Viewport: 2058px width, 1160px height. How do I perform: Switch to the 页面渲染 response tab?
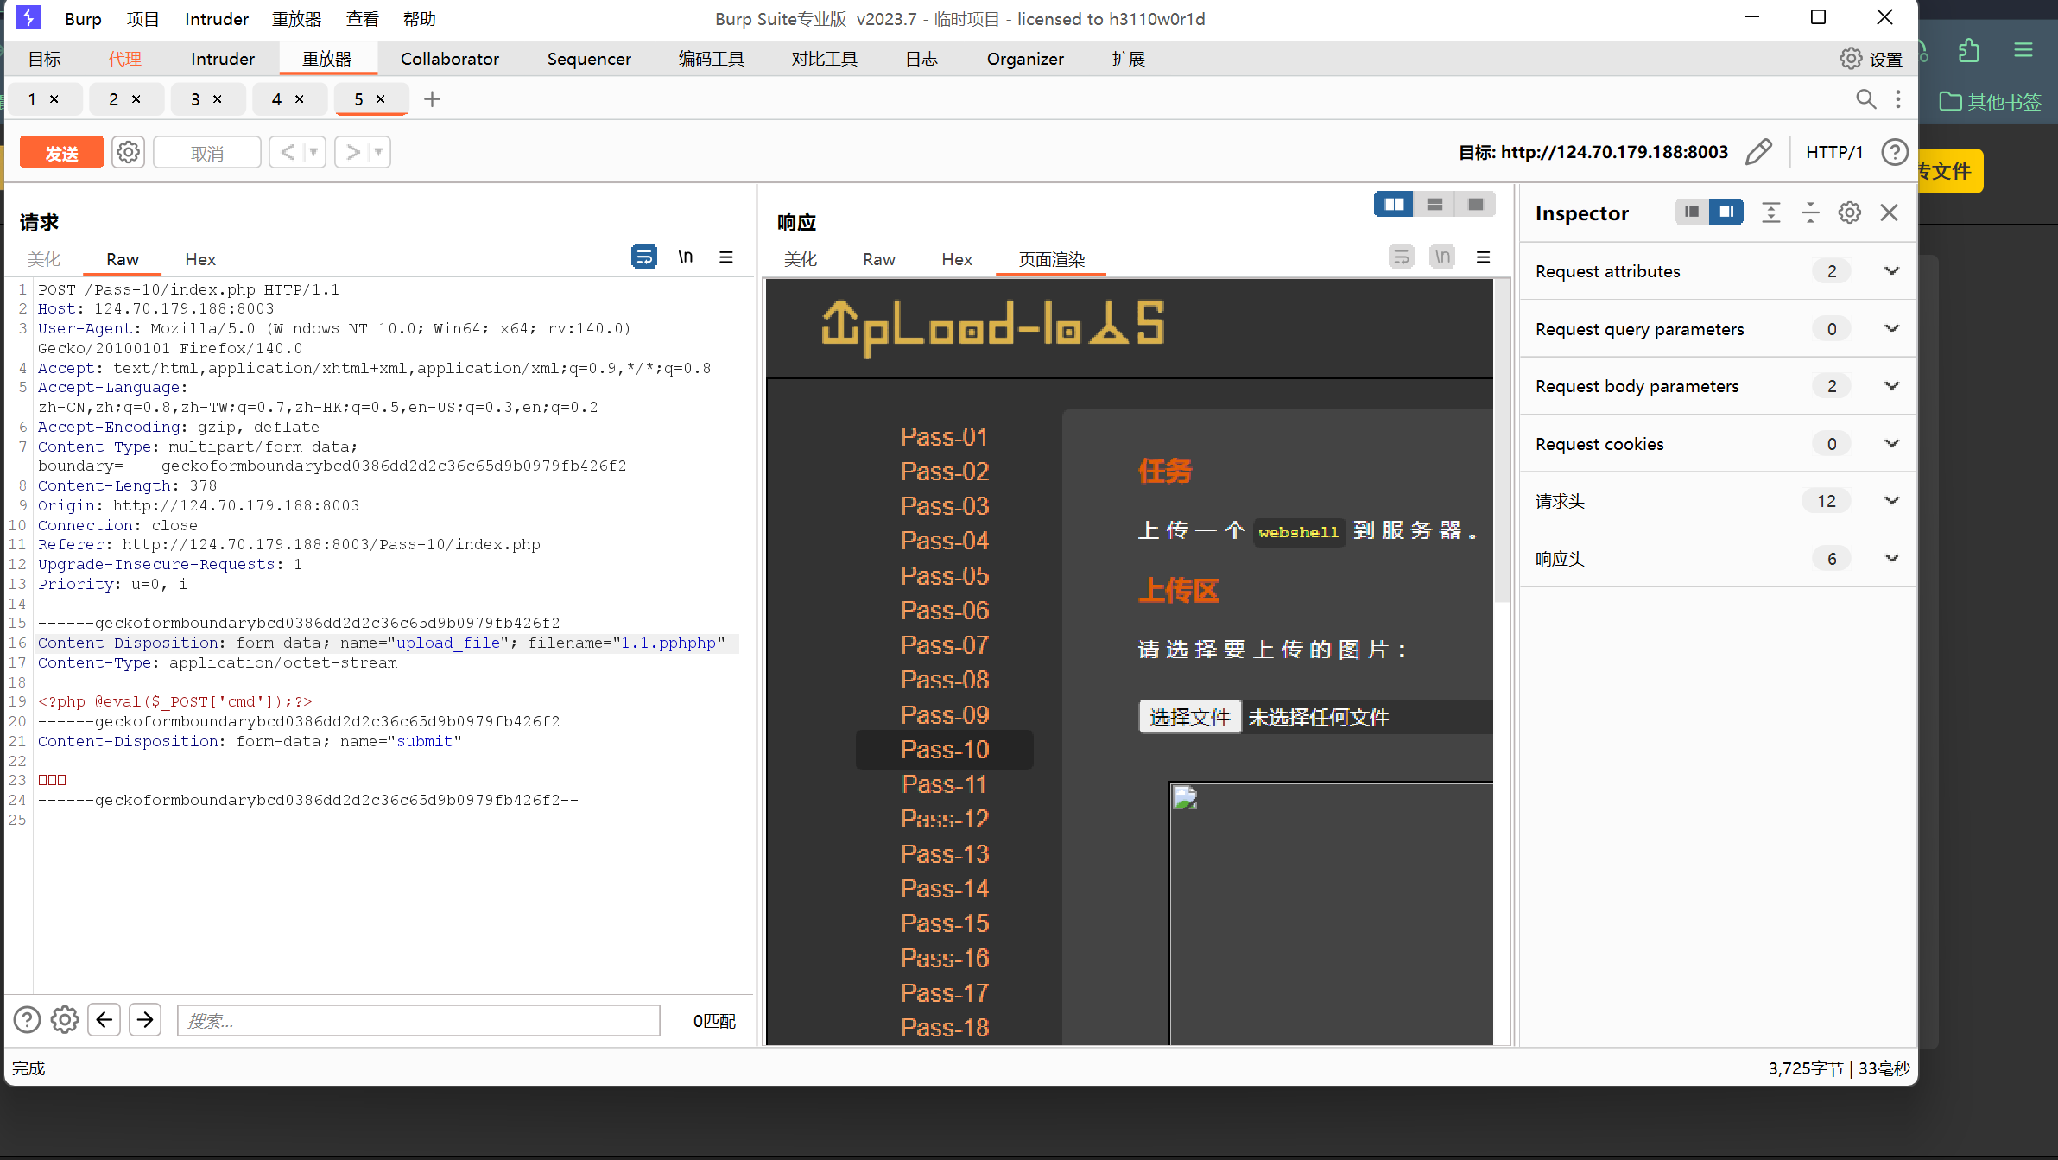click(1050, 259)
